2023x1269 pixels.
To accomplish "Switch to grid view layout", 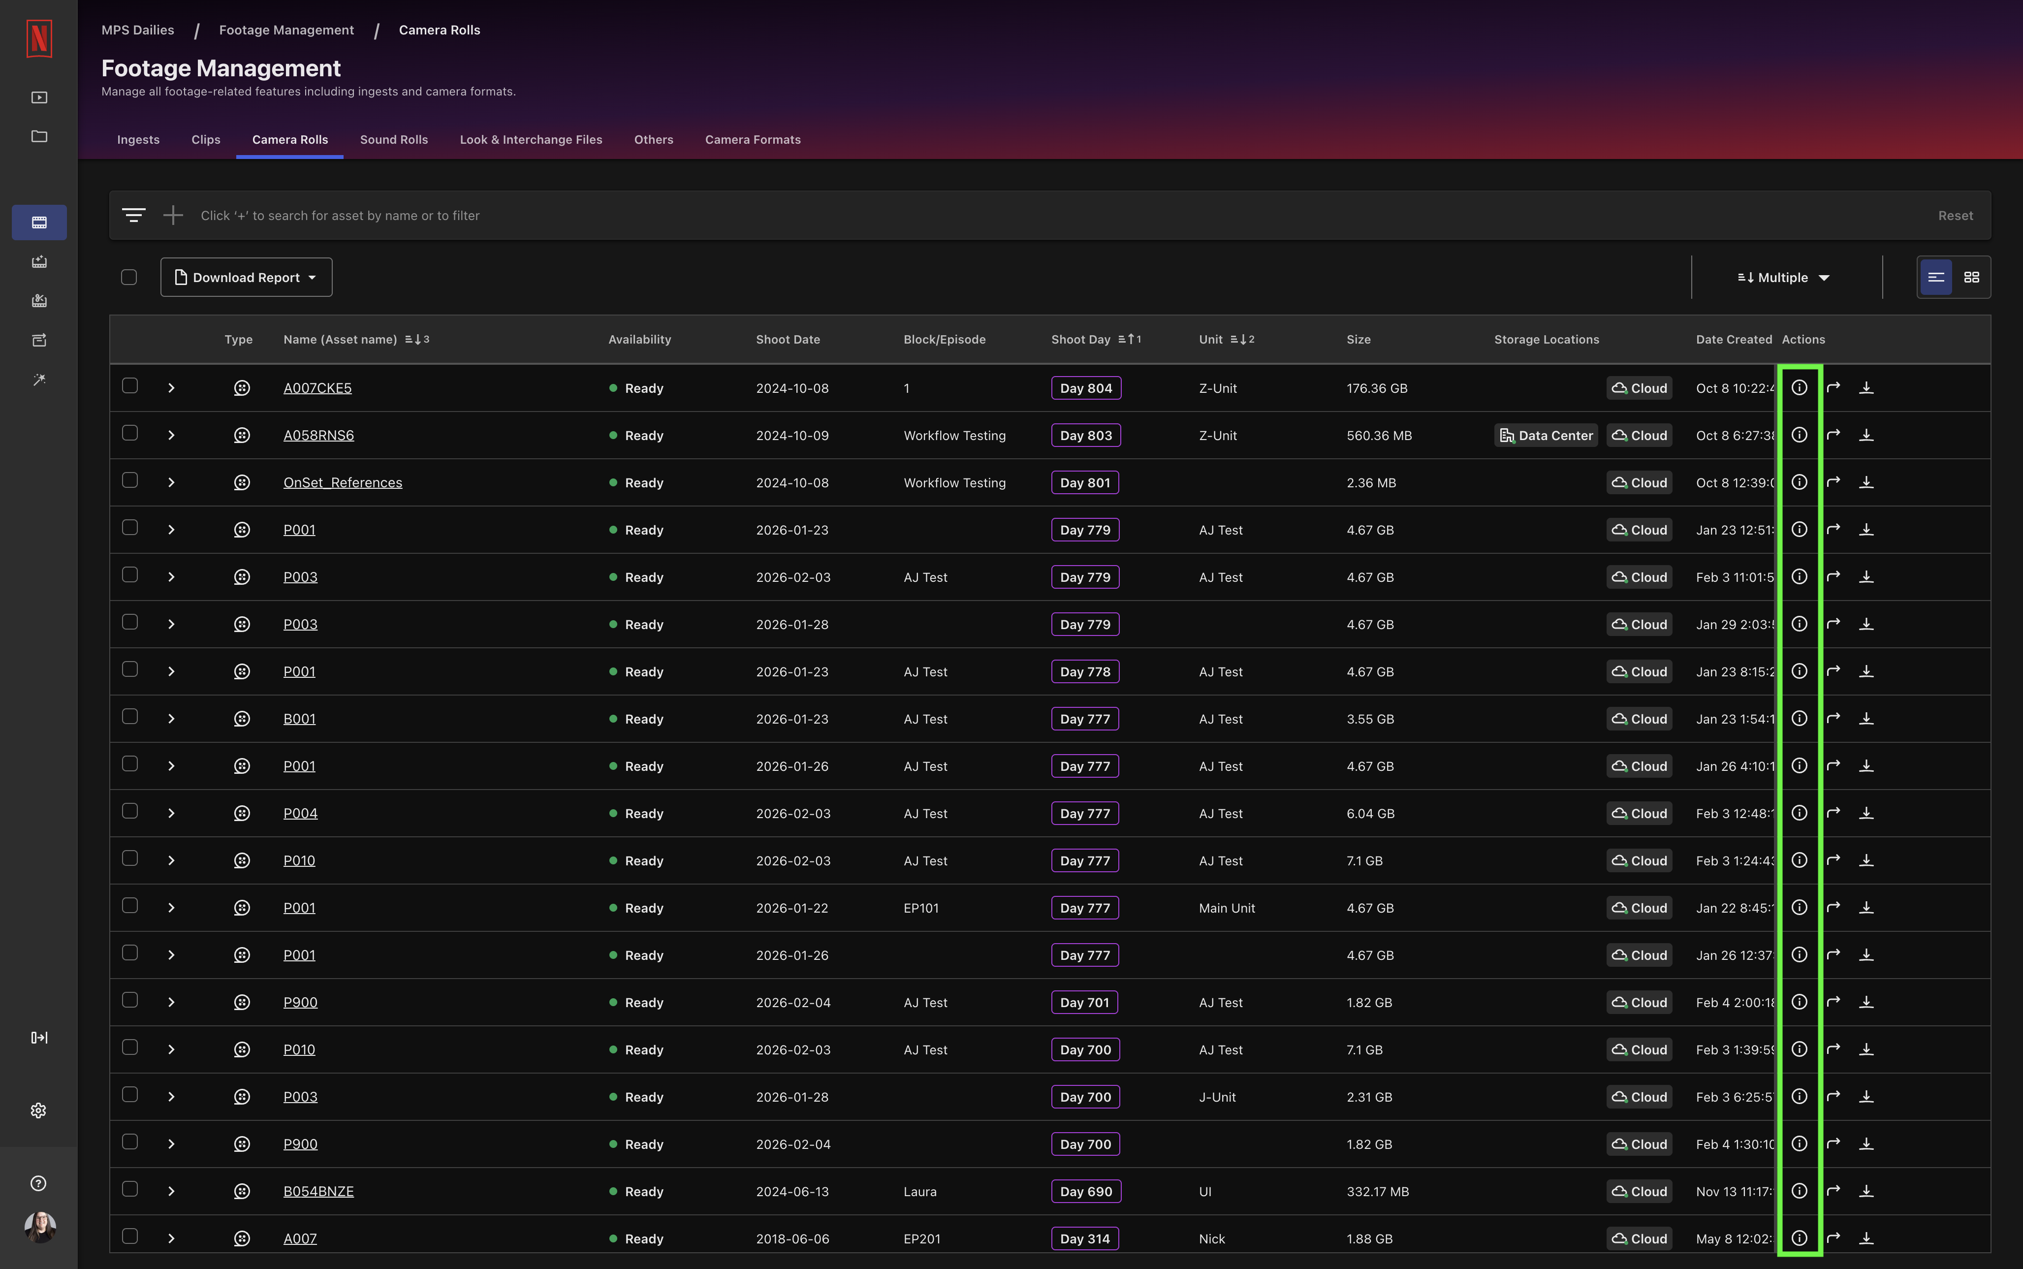I will click(x=1973, y=277).
